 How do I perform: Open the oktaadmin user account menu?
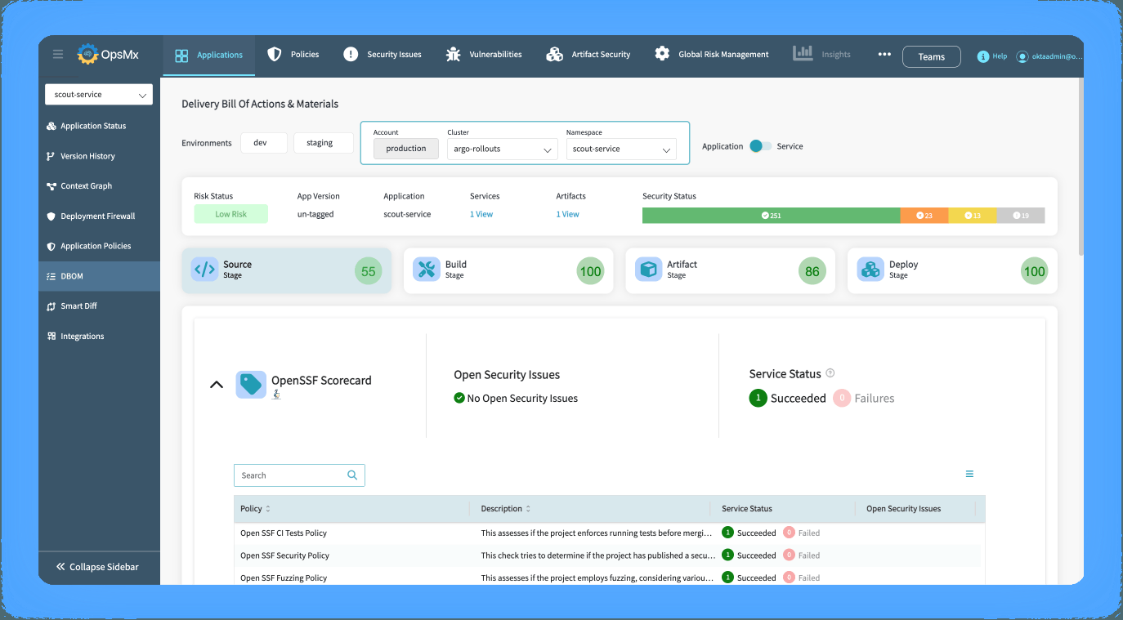tap(1049, 57)
